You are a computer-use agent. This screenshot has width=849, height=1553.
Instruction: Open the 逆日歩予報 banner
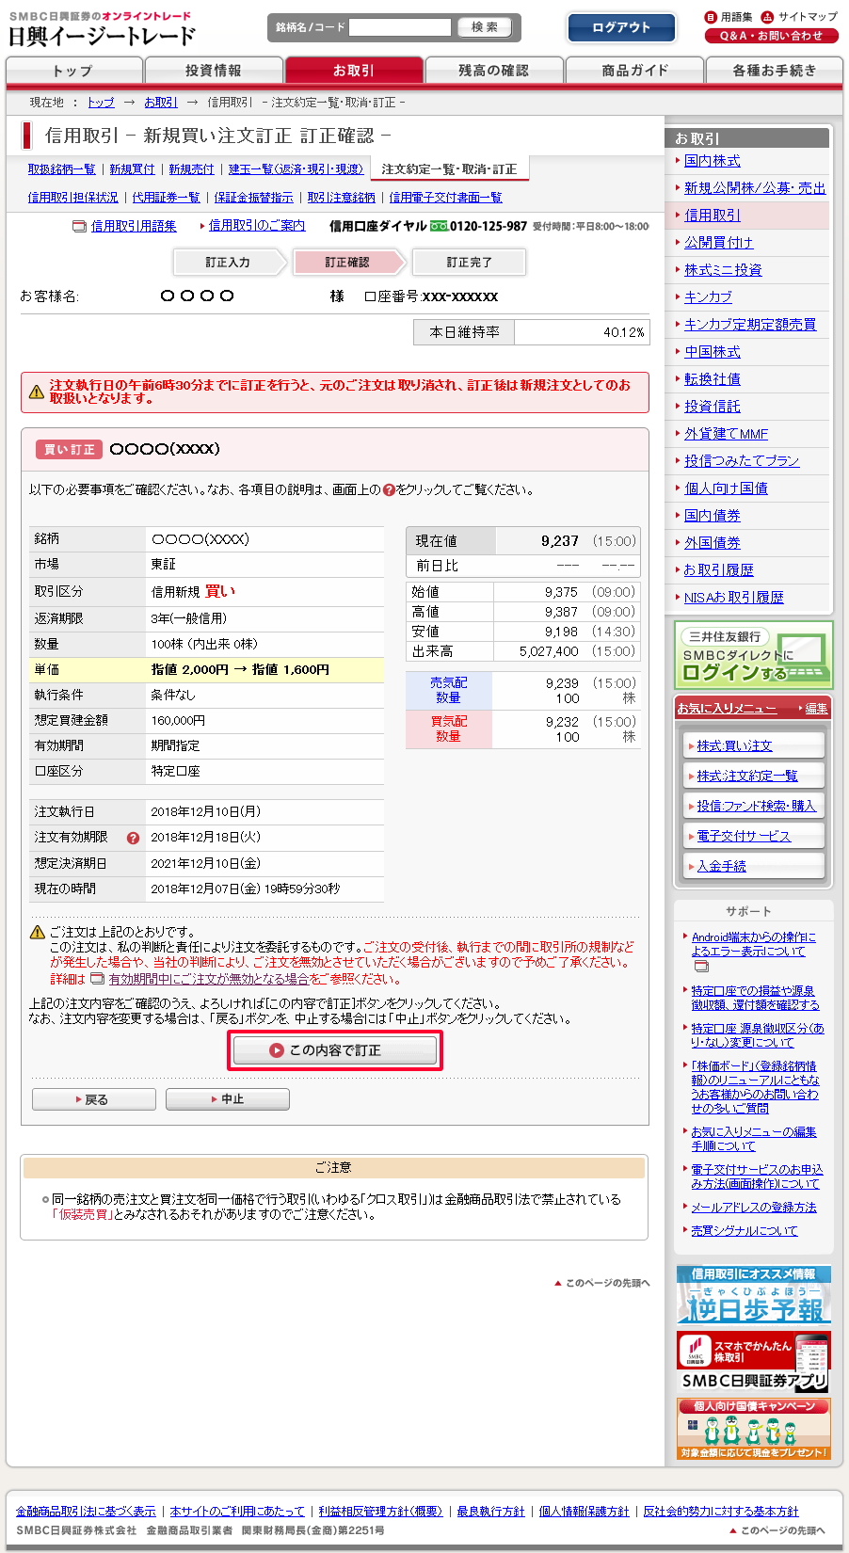pyautogui.click(x=753, y=1296)
